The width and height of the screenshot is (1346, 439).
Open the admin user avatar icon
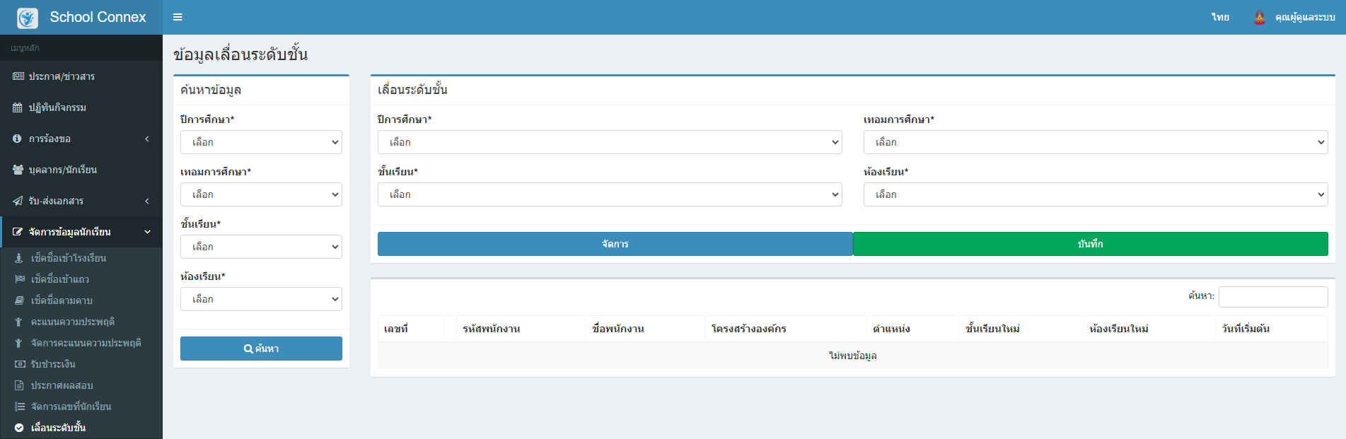tap(1260, 17)
